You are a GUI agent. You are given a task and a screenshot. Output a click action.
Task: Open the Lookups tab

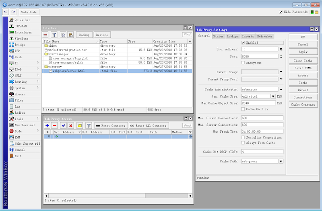pyautogui.click(x=233, y=36)
